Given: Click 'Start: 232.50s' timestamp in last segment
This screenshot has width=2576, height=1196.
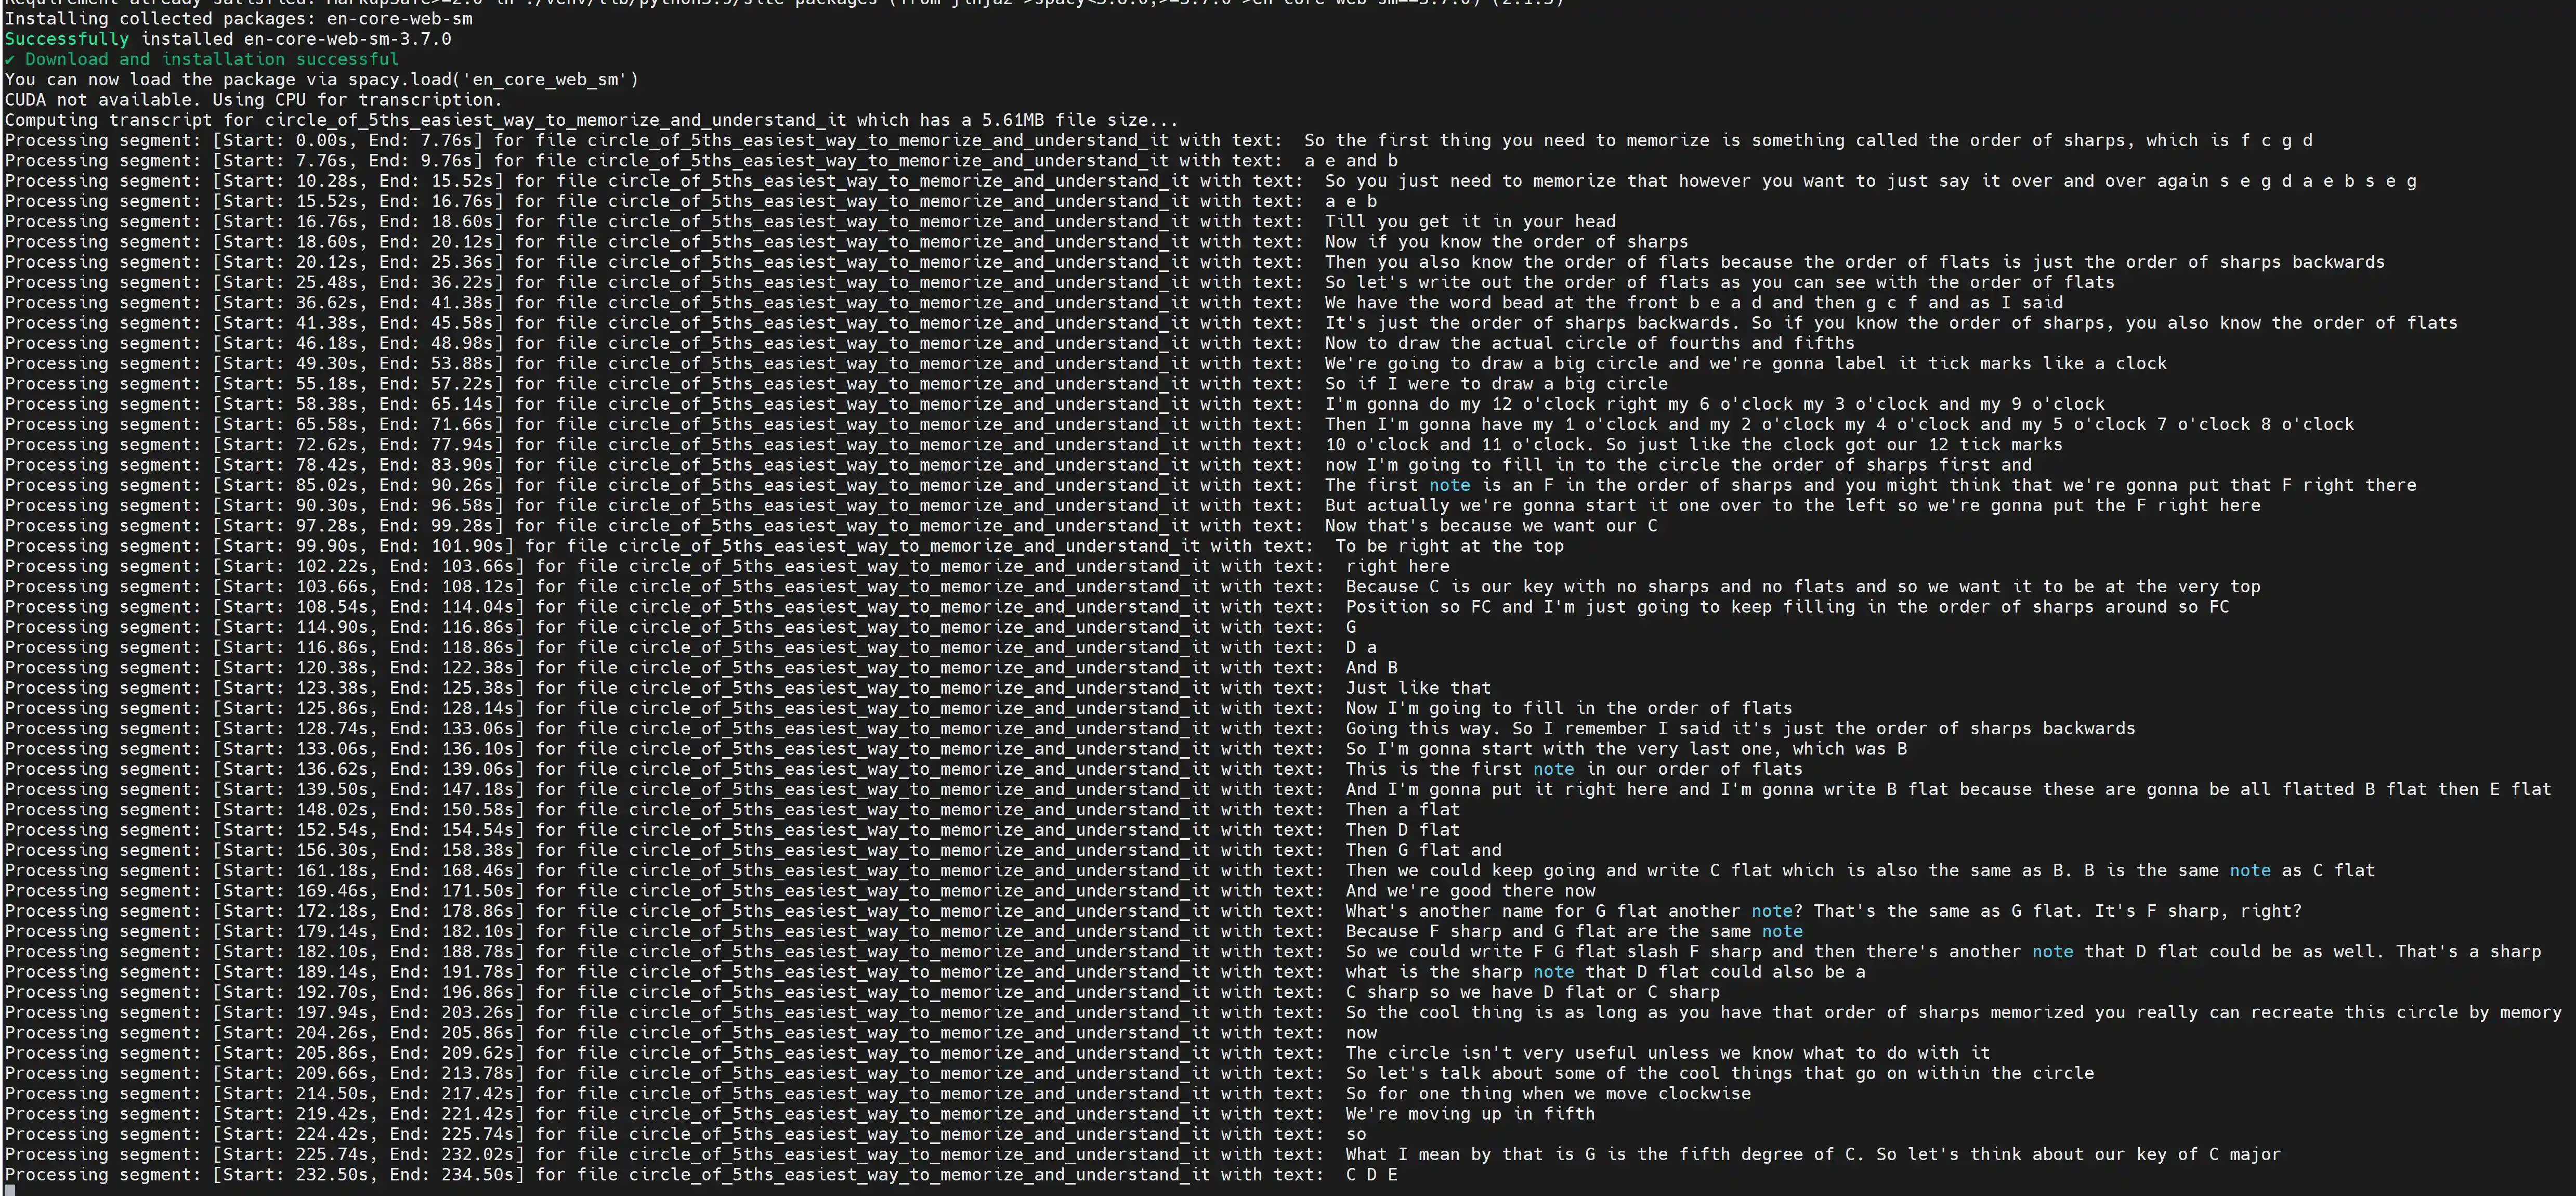Looking at the screenshot, I should click(x=296, y=1175).
